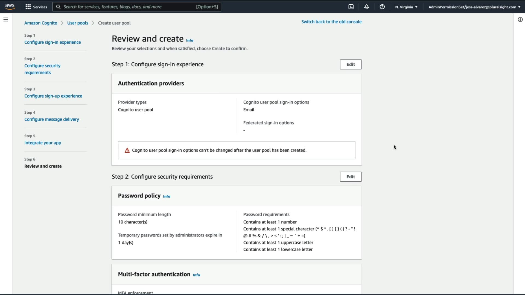This screenshot has height=295, width=525.
Task: Edit Step 1 sign-in experience settings
Action: coord(351,64)
